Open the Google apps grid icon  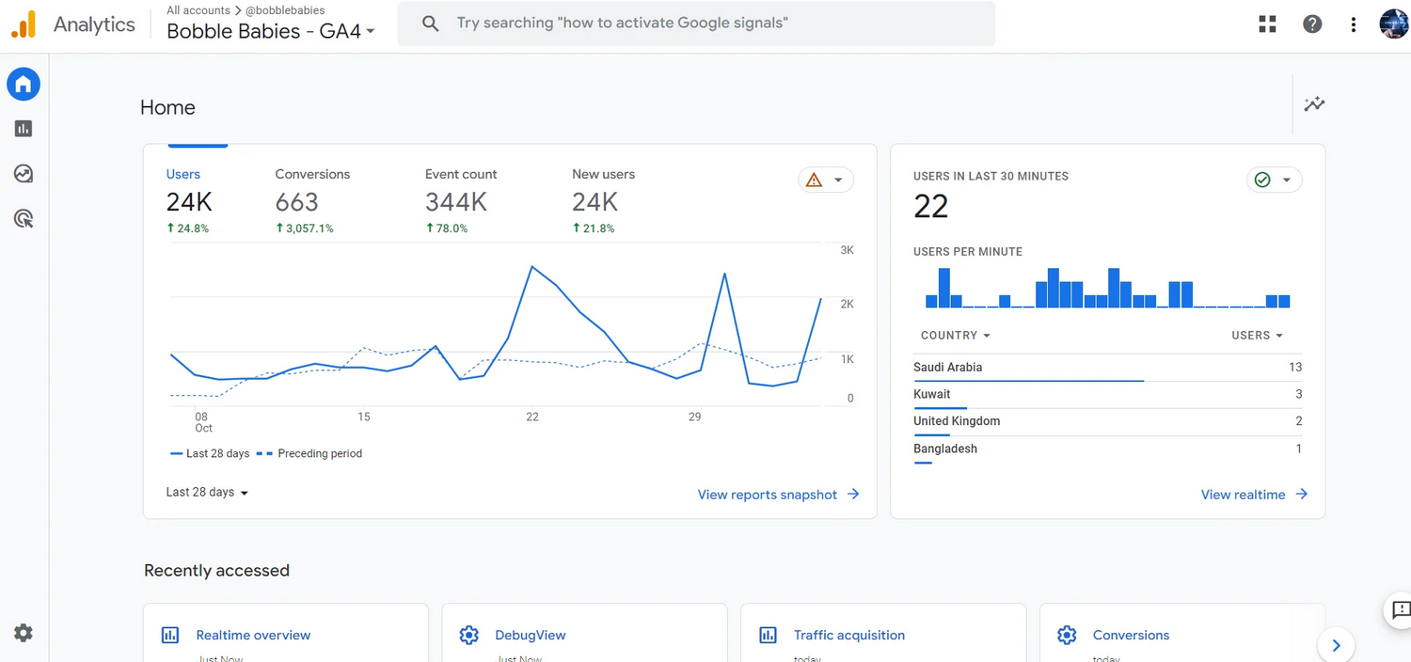click(1267, 24)
